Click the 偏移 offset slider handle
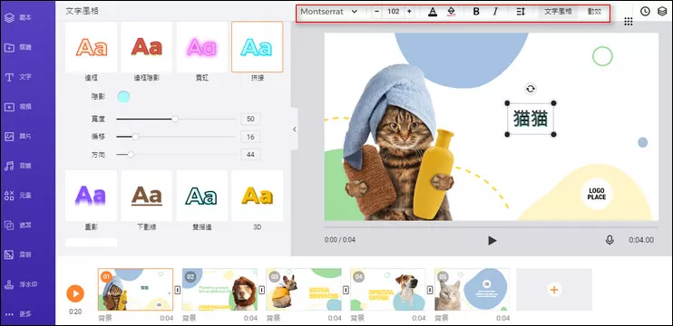This screenshot has width=673, height=326. 135,137
